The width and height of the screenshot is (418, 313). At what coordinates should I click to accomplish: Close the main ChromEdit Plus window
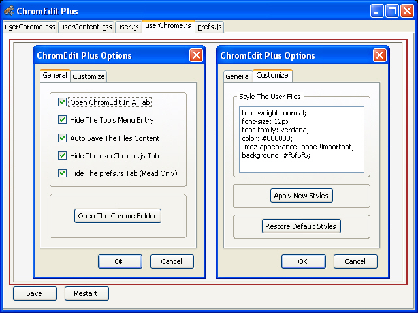tap(408, 11)
